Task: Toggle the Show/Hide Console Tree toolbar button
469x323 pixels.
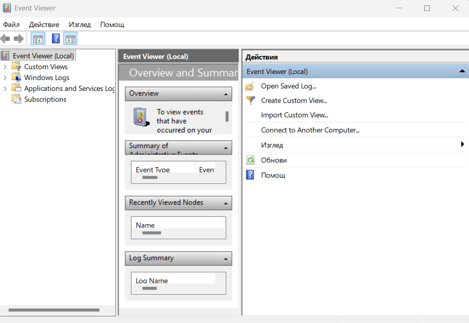Action: pos(38,39)
